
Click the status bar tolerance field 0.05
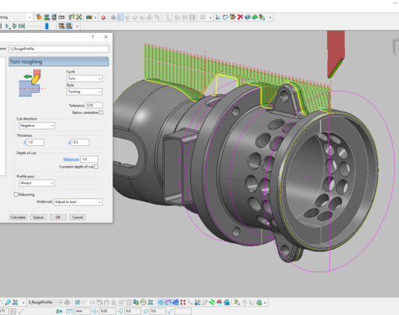click(x=107, y=311)
